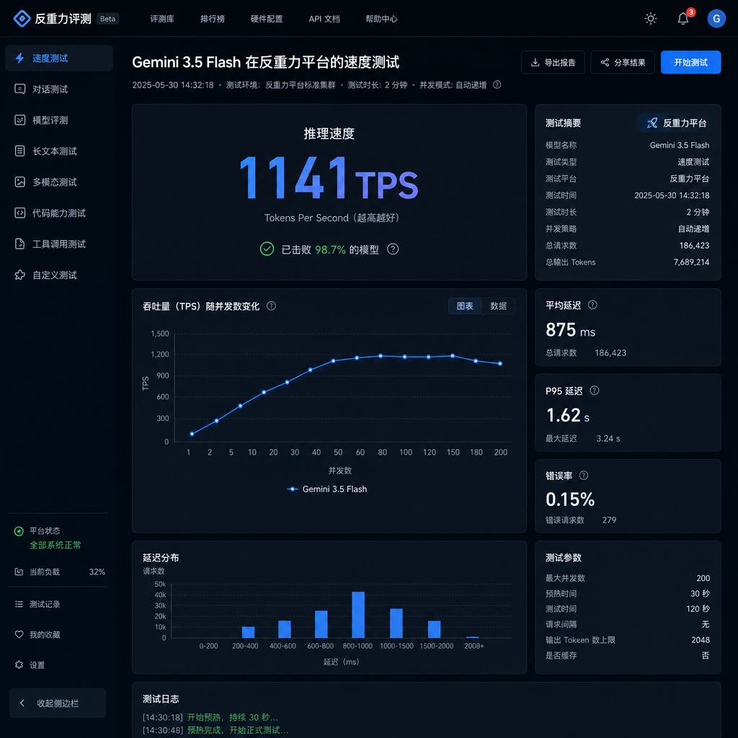Toggle the light/dark theme sun icon
The image size is (738, 738).
(x=651, y=19)
